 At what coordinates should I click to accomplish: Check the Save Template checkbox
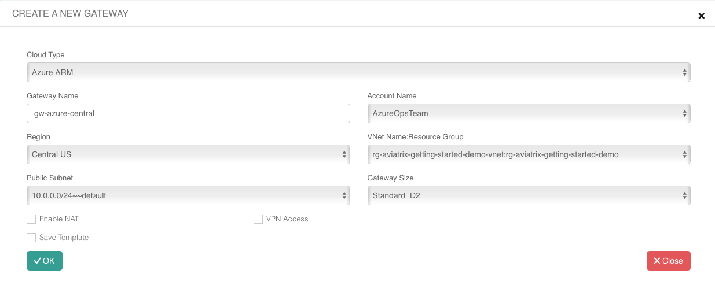(x=31, y=238)
